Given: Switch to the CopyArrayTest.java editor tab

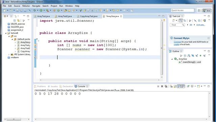Looking at the screenshot, I should 87,16.
